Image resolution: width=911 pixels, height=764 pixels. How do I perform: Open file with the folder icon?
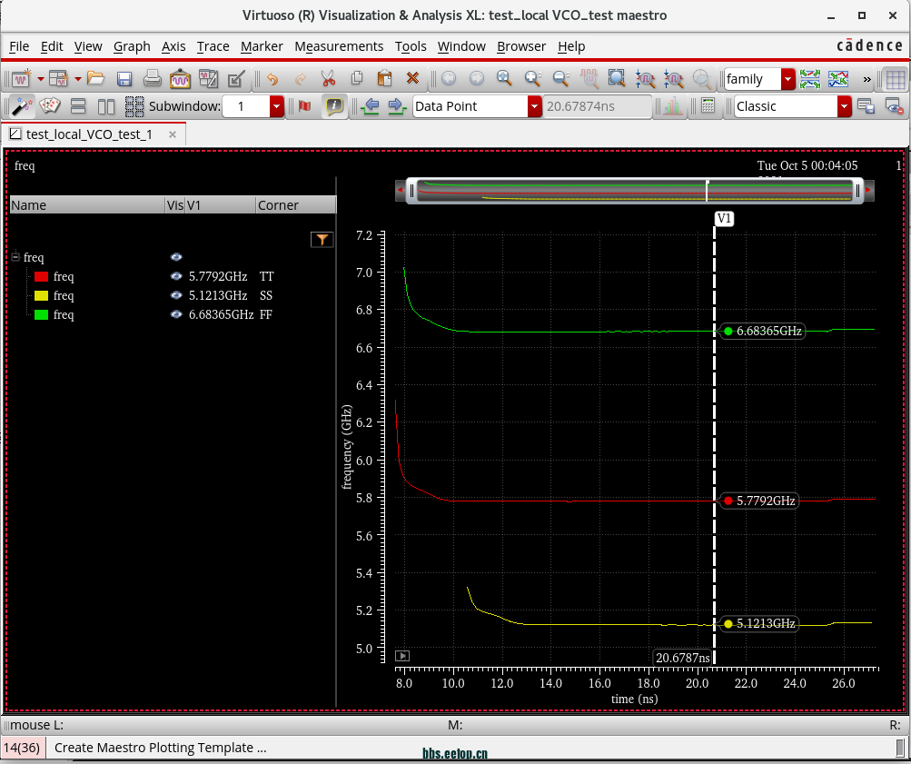pyautogui.click(x=95, y=78)
